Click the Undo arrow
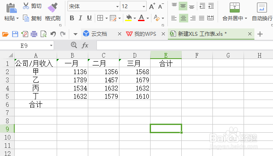 [53, 34]
